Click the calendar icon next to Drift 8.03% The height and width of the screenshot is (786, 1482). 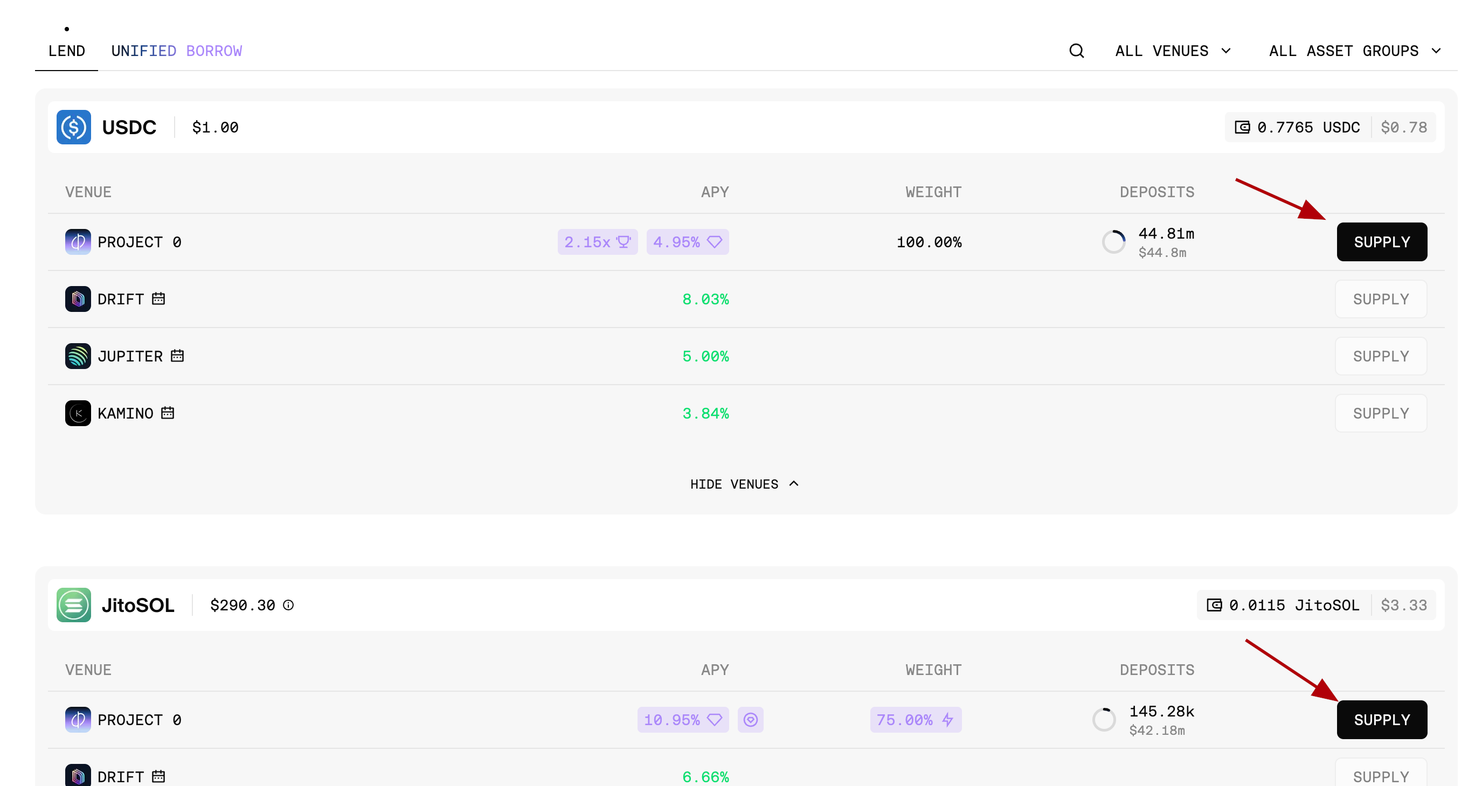pyautogui.click(x=158, y=298)
